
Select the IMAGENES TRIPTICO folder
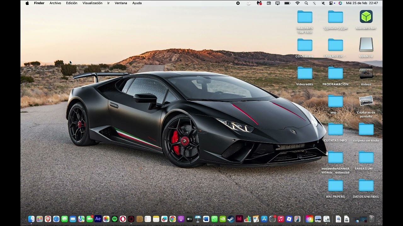coord(304,22)
